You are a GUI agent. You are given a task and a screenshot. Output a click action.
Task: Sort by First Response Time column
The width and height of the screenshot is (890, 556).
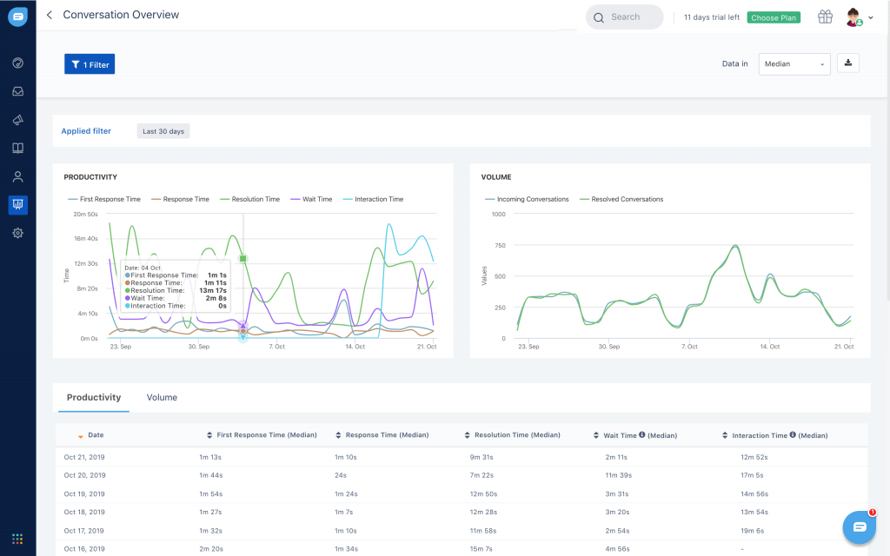coord(266,435)
